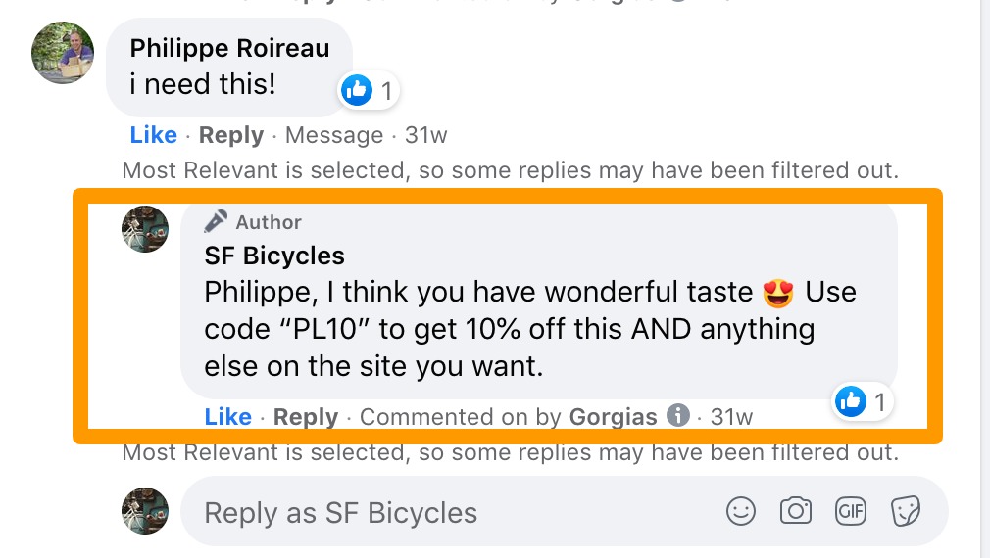Open the emoji picker in reply box
This screenshot has height=558, width=990.
(741, 511)
